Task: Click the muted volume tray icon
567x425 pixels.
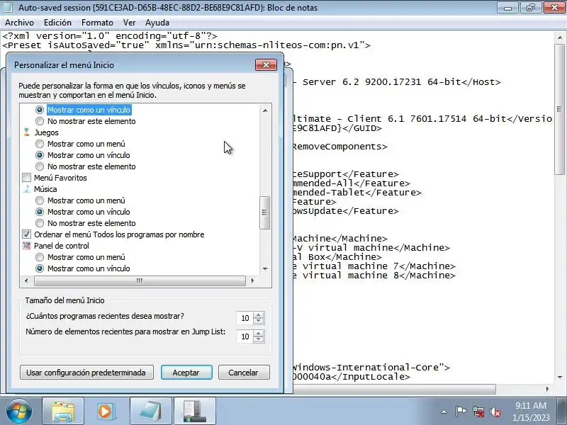Action: click(495, 412)
